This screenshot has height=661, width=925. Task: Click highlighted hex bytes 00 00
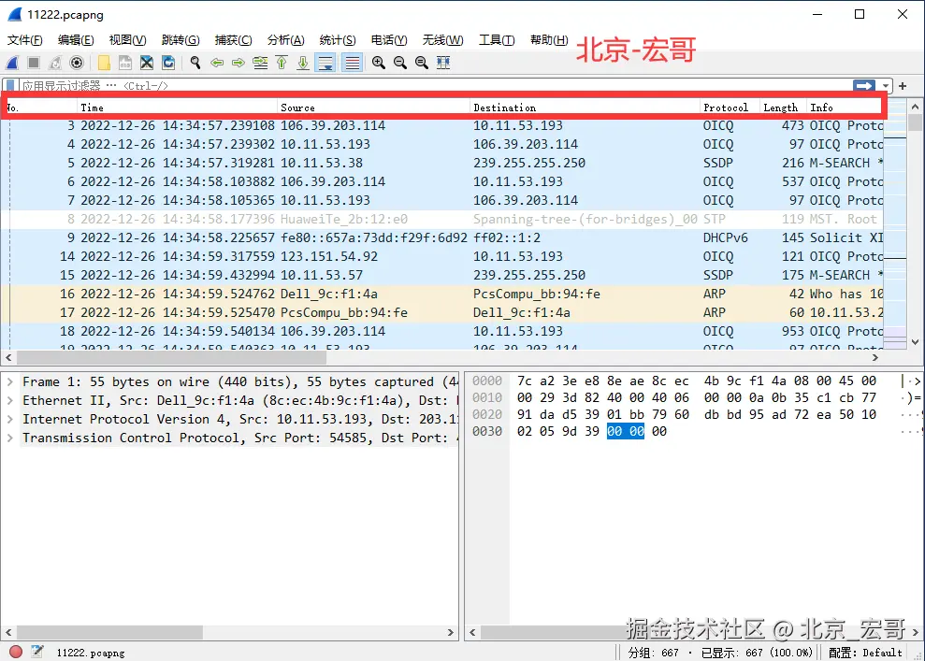[x=626, y=432]
